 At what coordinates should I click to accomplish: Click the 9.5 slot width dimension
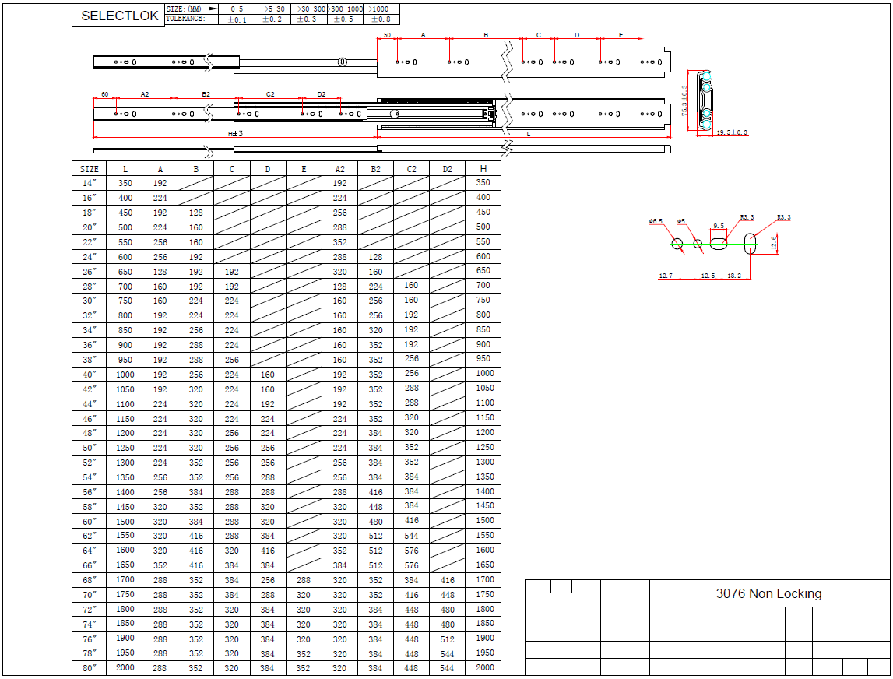click(719, 226)
